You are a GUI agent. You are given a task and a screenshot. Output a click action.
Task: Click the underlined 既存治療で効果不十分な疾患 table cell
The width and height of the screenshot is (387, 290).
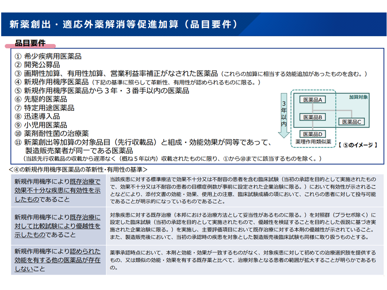point(58,190)
